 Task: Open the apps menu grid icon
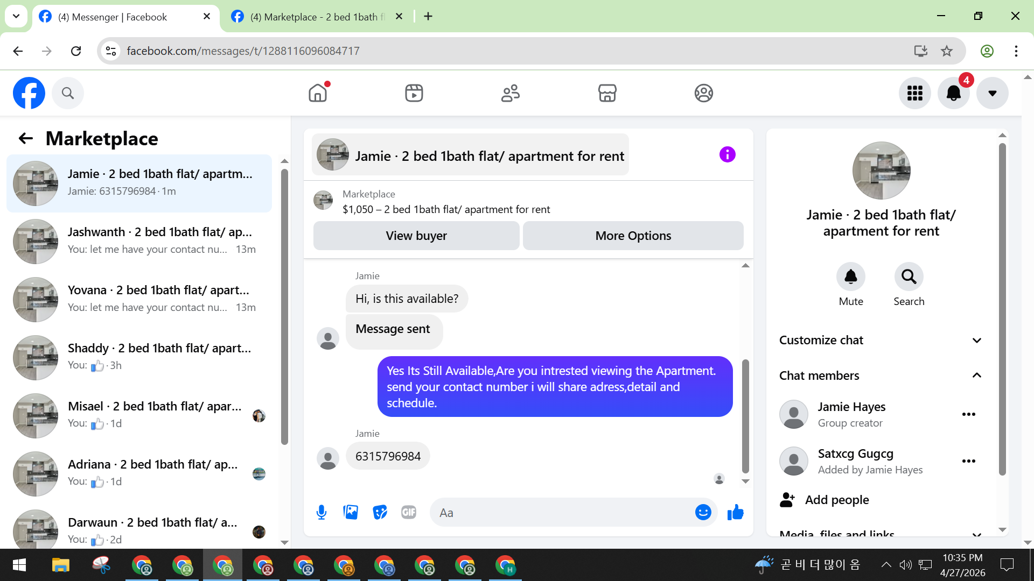914,93
